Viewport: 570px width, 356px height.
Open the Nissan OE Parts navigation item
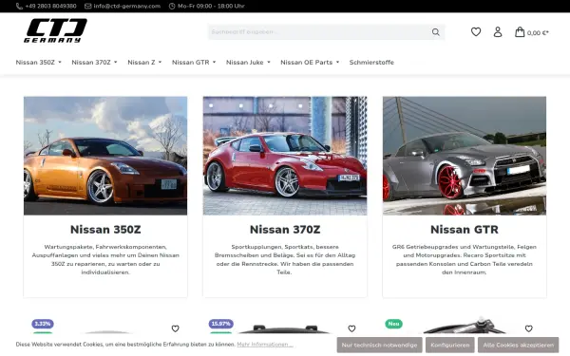[307, 62]
